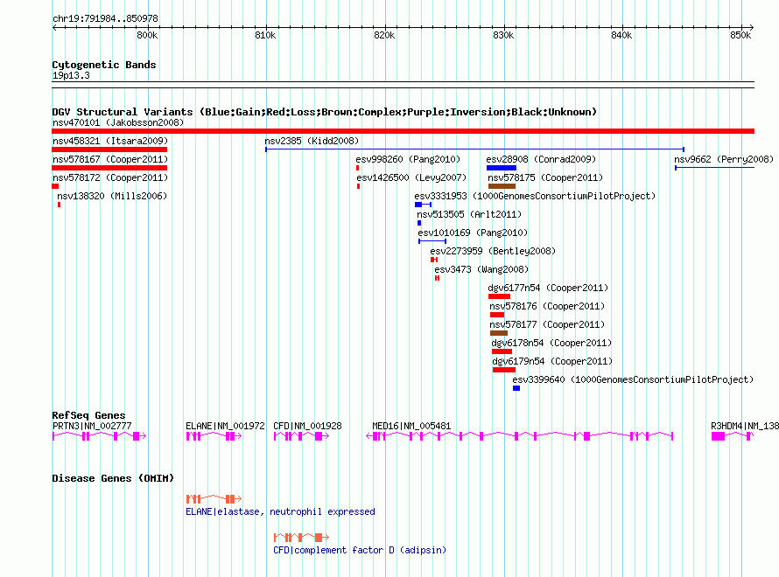The image size is (779, 577).
Task: Click esv3331953 1000GenomesConsortiumPilotProject label
Action: tap(535, 196)
